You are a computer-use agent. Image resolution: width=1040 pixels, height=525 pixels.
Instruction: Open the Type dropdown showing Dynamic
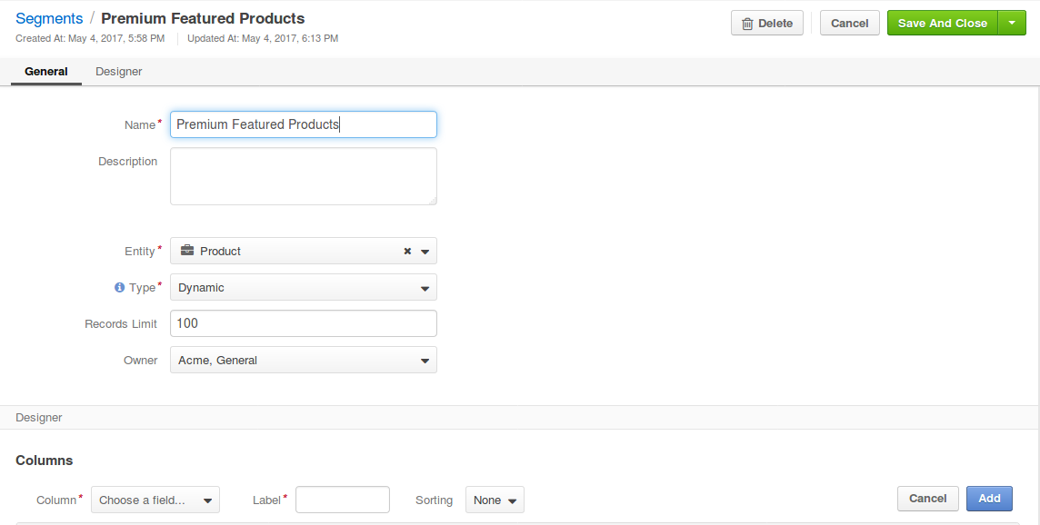pyautogui.click(x=303, y=288)
